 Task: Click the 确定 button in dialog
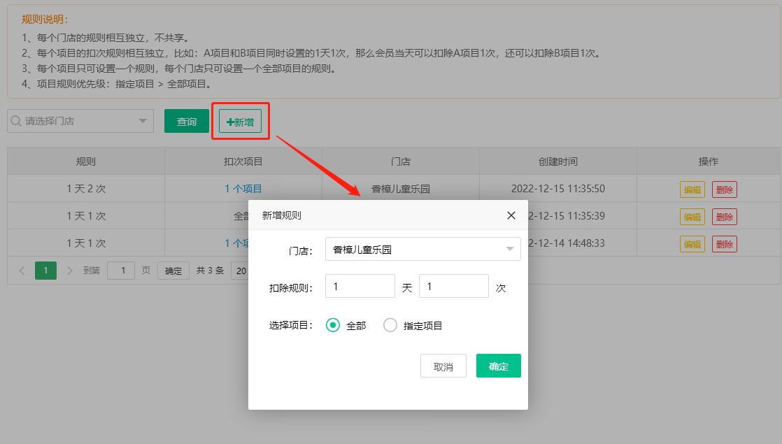tap(498, 366)
